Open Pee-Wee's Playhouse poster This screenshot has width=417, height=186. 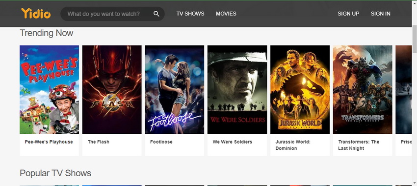[x=49, y=89]
